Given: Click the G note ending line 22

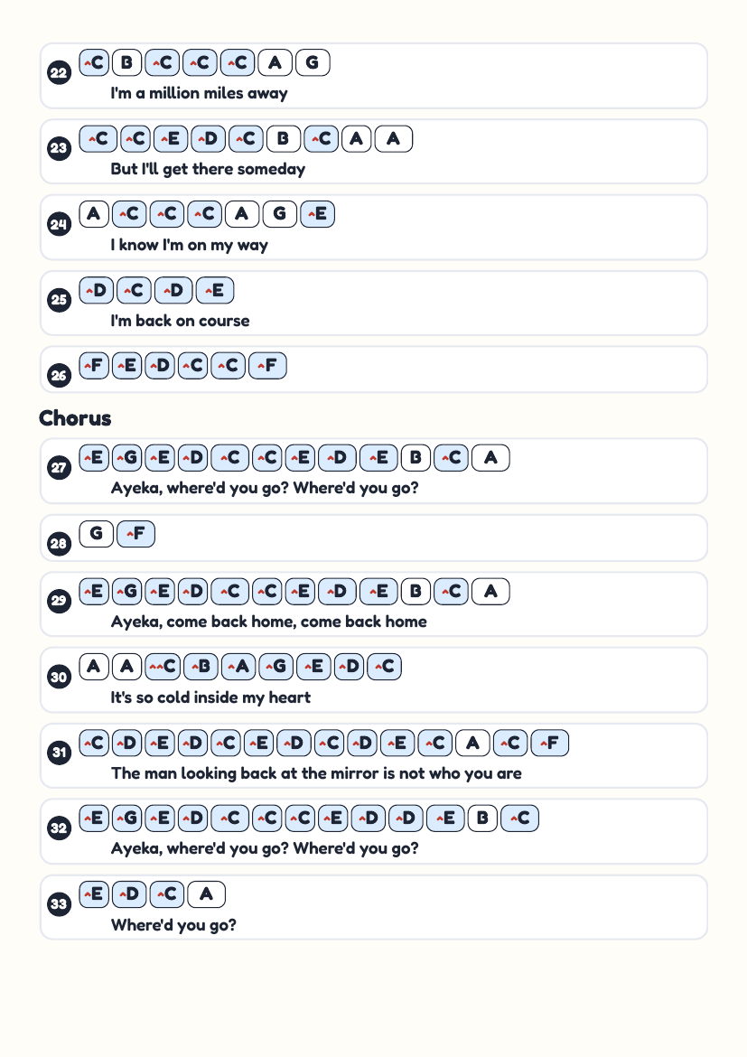Looking at the screenshot, I should coord(313,62).
